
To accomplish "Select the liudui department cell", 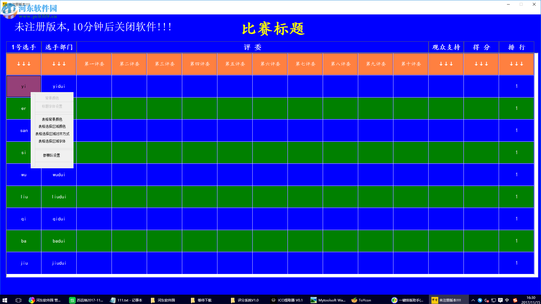I will click(59, 197).
